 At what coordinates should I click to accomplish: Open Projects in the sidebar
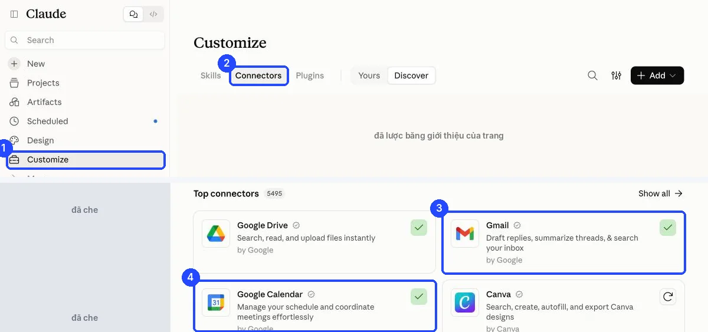[x=85, y=83]
